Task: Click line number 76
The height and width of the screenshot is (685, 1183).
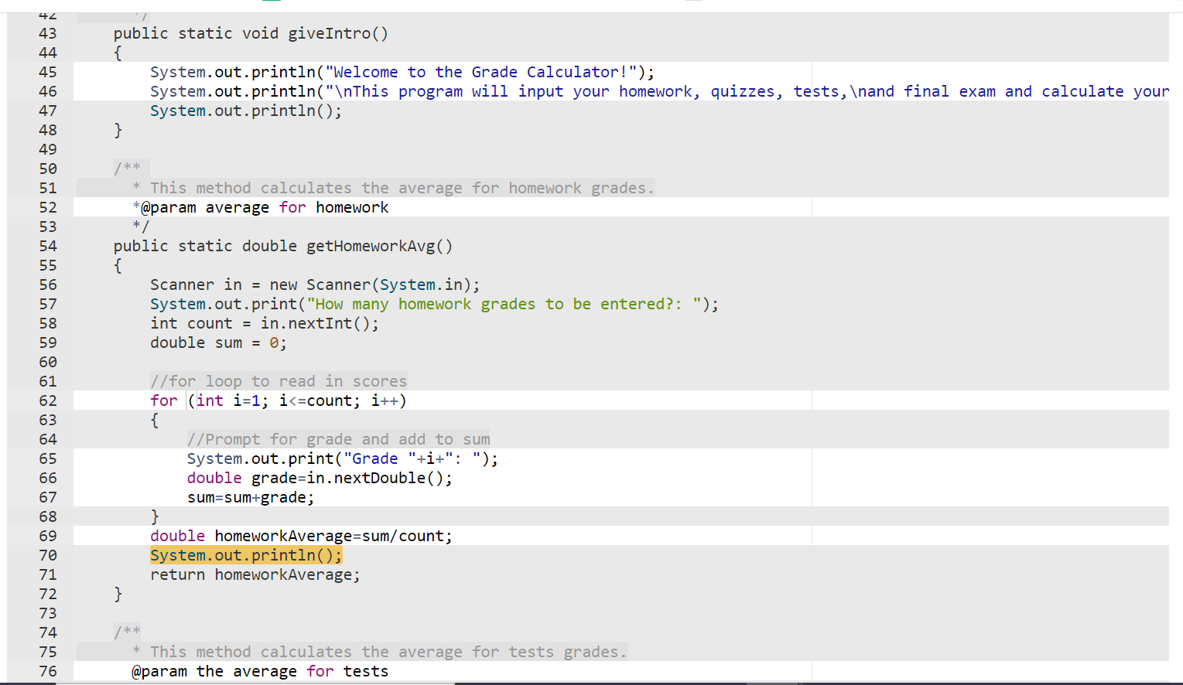Action: click(47, 671)
